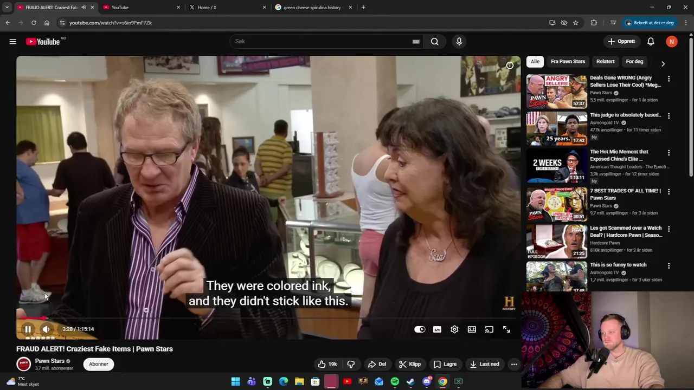Cast video to a device
The width and height of the screenshot is (694, 390).
coord(489,329)
